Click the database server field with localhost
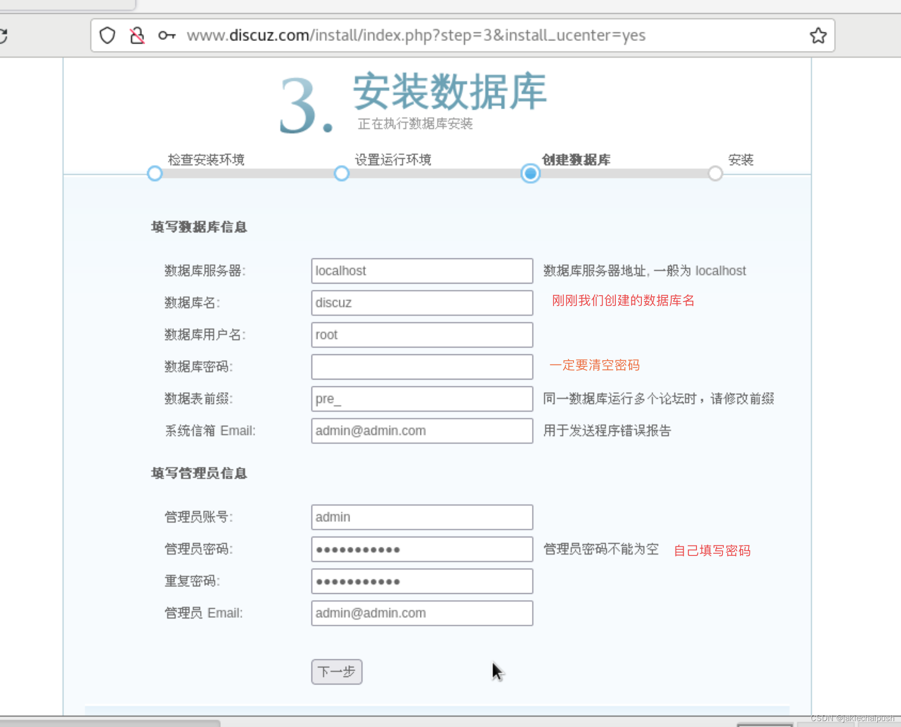Image resolution: width=901 pixels, height=727 pixels. pyautogui.click(x=422, y=271)
